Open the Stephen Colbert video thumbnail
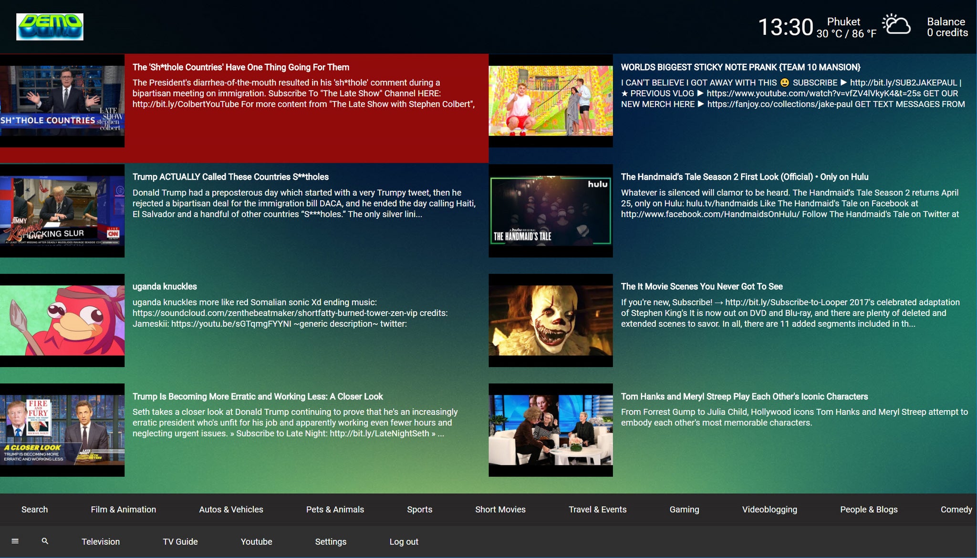The height and width of the screenshot is (558, 977). [x=62, y=101]
